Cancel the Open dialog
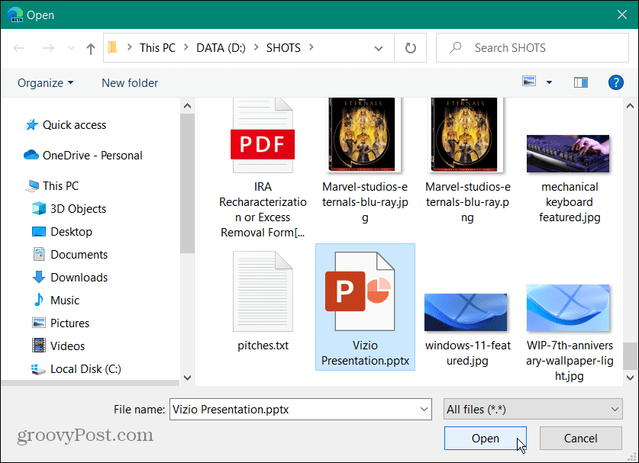Image resolution: width=639 pixels, height=463 pixels. click(580, 438)
